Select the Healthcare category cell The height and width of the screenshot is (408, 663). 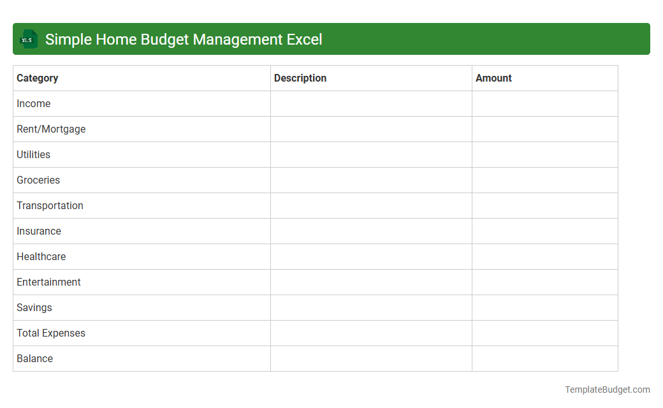click(x=41, y=256)
